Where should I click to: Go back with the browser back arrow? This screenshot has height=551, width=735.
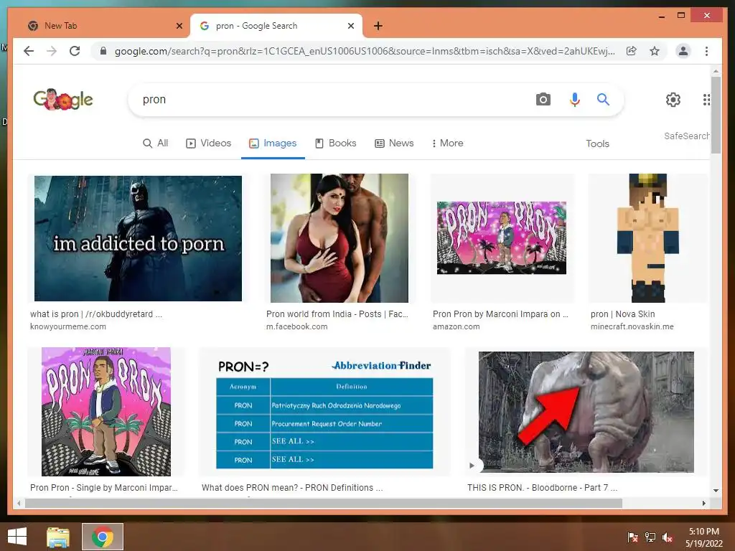coord(29,51)
